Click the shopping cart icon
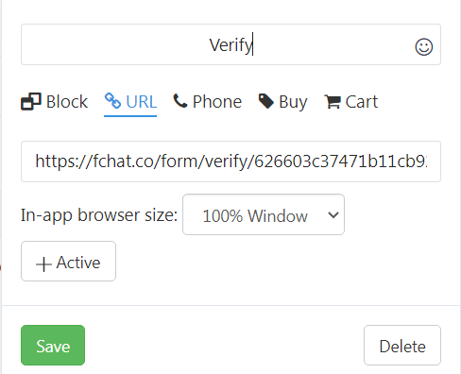Viewport: 461px width, 374px height. click(333, 102)
